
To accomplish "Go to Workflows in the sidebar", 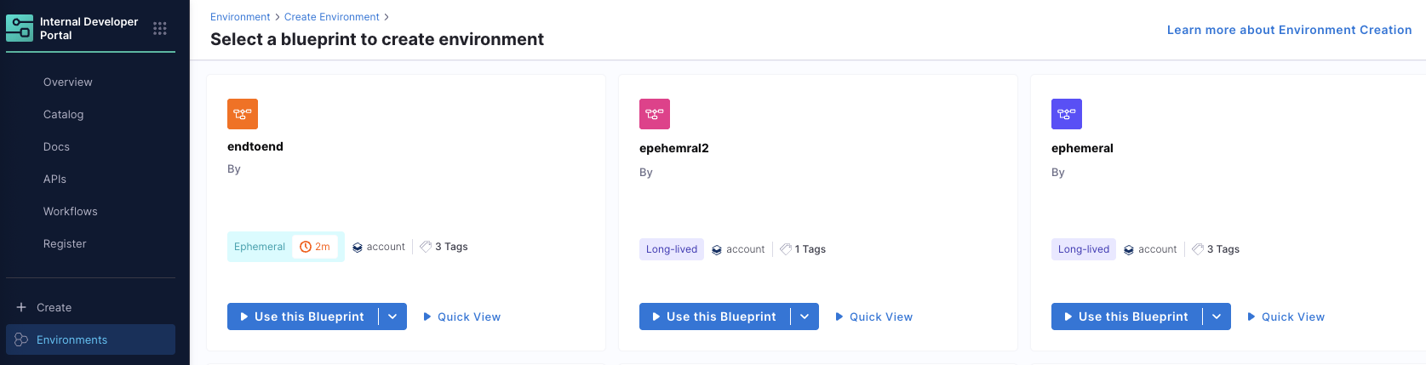I will click(71, 211).
